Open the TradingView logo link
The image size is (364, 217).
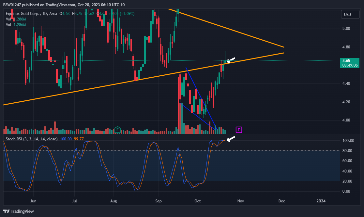[19, 211]
